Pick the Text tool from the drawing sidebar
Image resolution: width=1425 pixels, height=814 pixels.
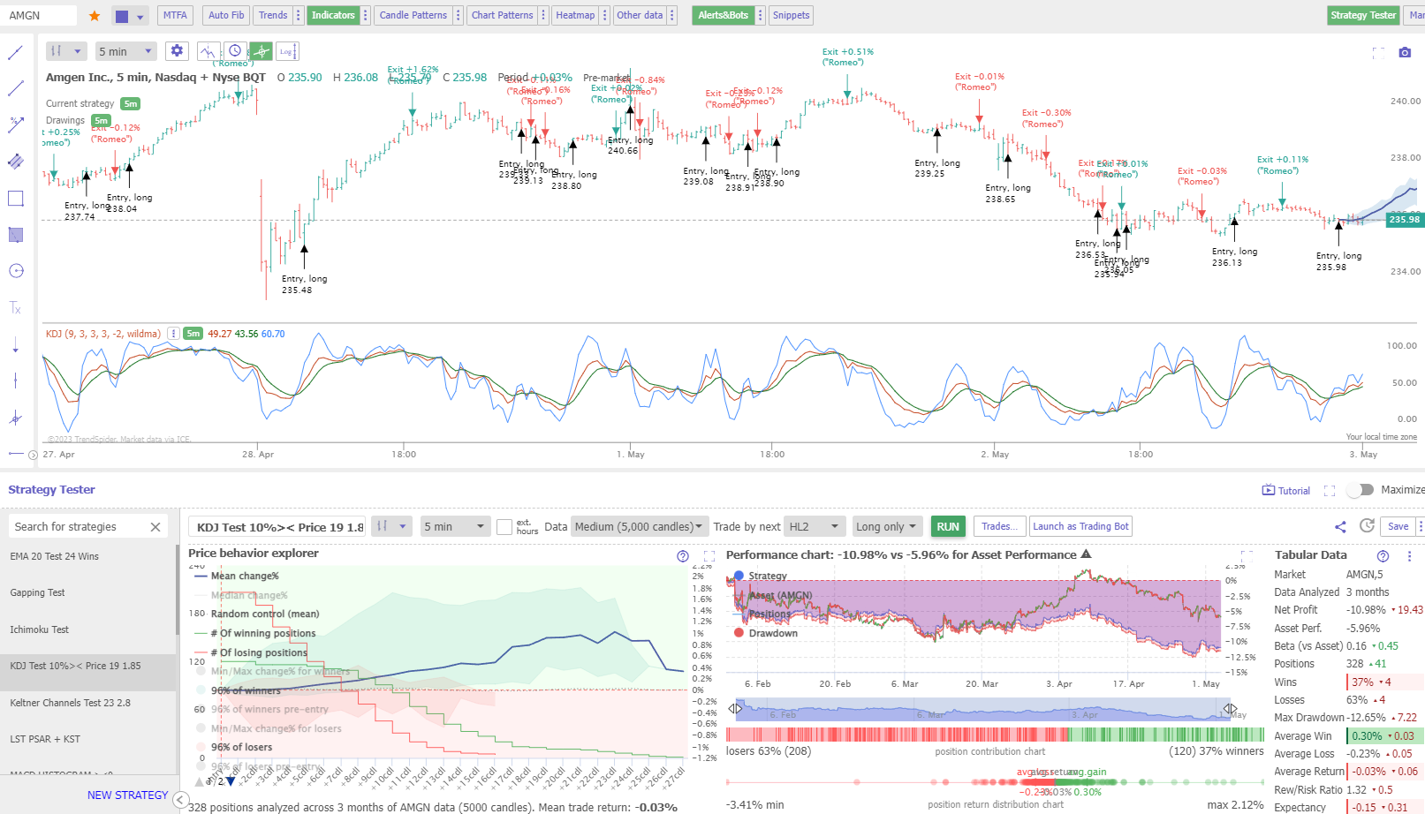pos(15,307)
